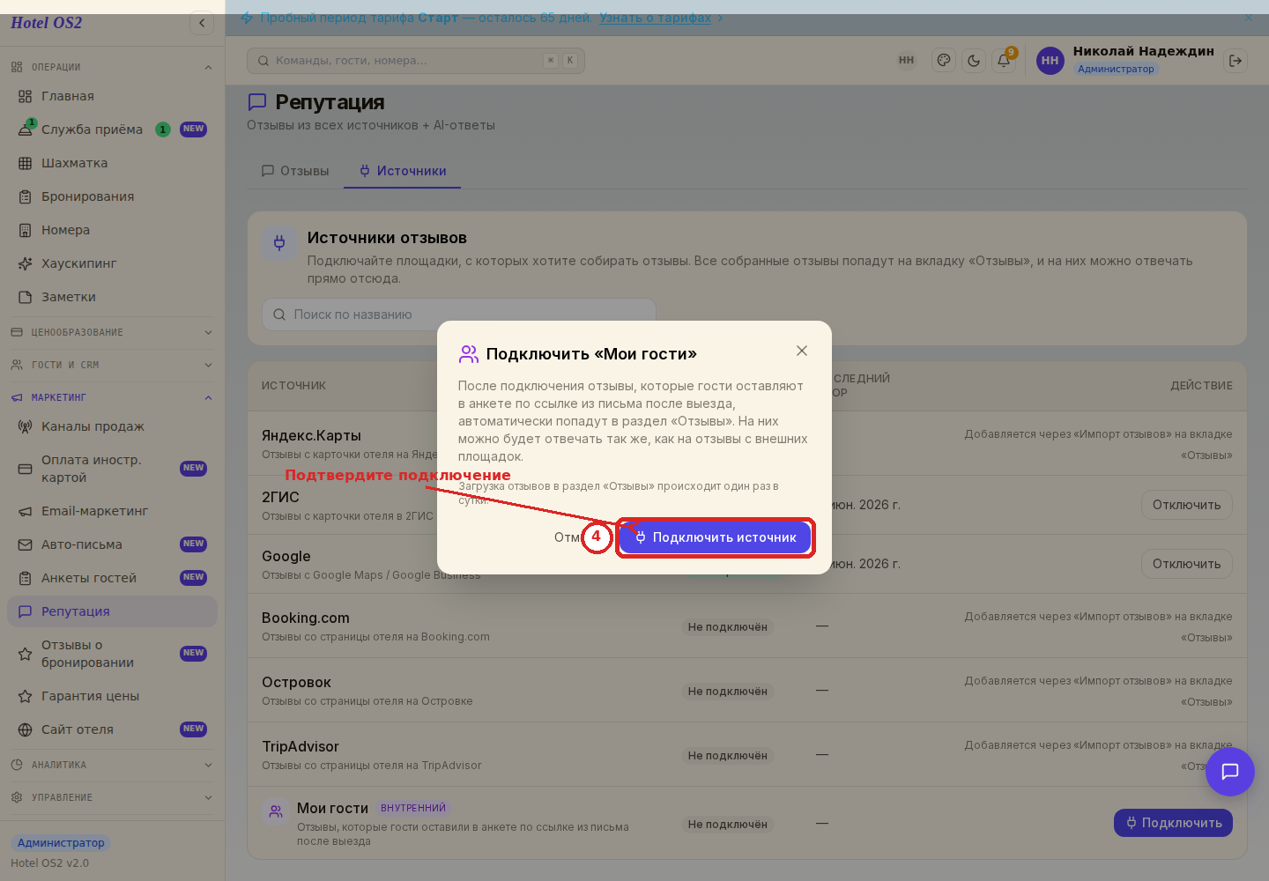
Task: Open the chat support bubble
Action: (1230, 772)
